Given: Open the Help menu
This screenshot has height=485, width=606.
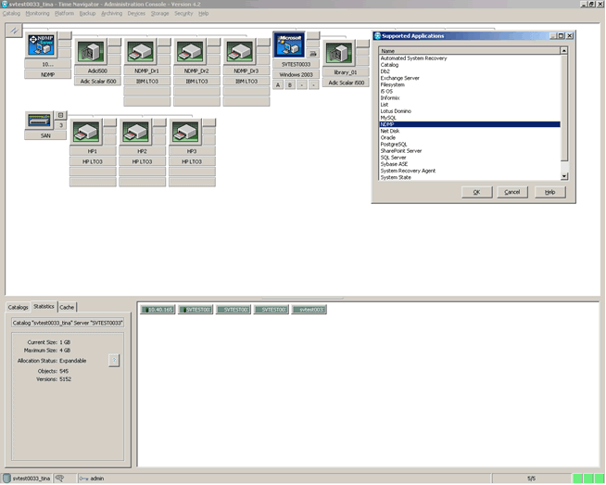Looking at the screenshot, I should point(203,14).
